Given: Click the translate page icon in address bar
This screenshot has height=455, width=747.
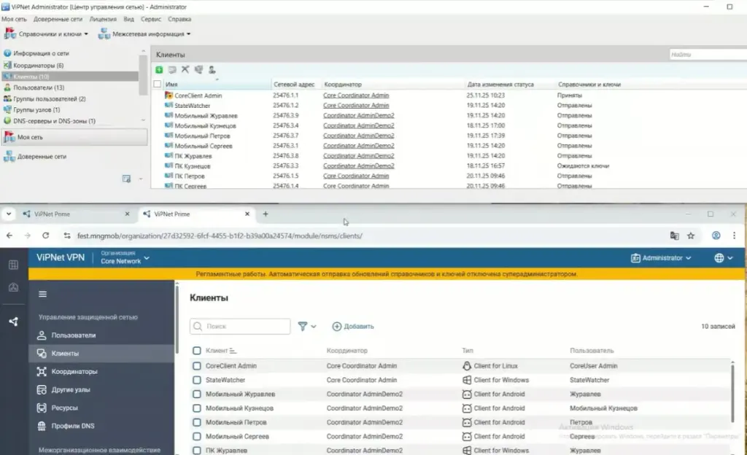Looking at the screenshot, I should (674, 236).
